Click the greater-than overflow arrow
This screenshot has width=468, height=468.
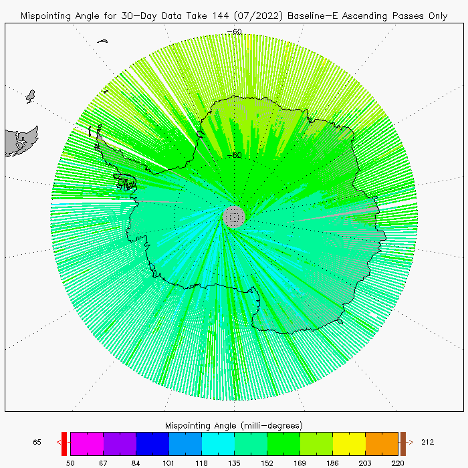pyautogui.click(x=411, y=442)
